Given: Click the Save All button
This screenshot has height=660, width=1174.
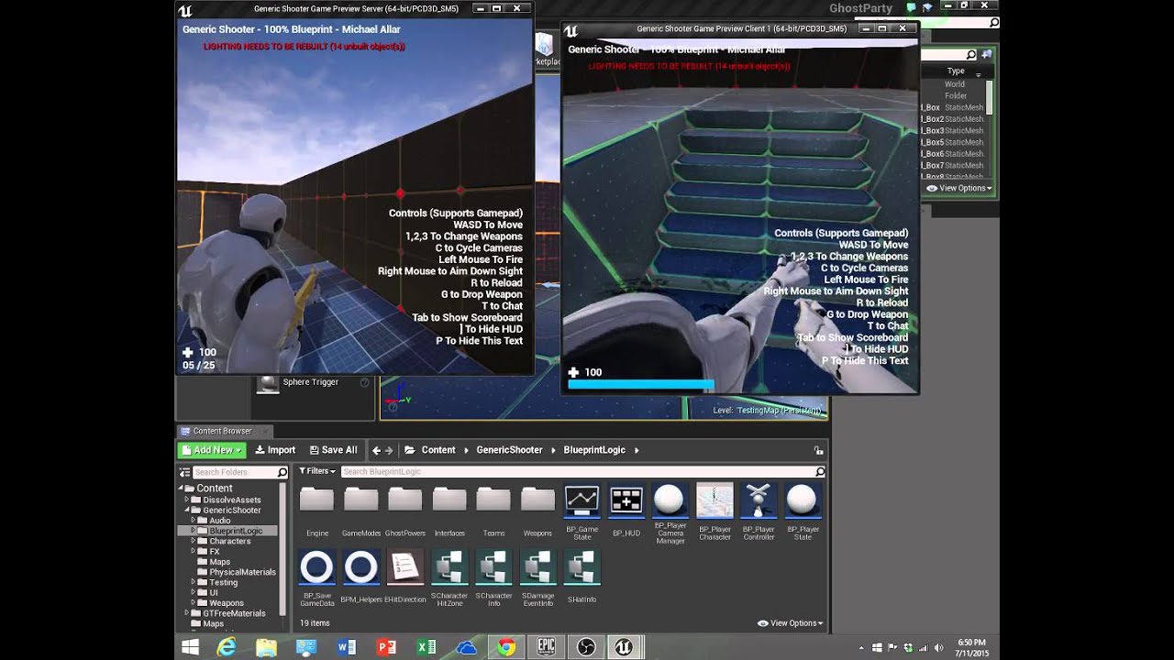Looking at the screenshot, I should (x=333, y=450).
